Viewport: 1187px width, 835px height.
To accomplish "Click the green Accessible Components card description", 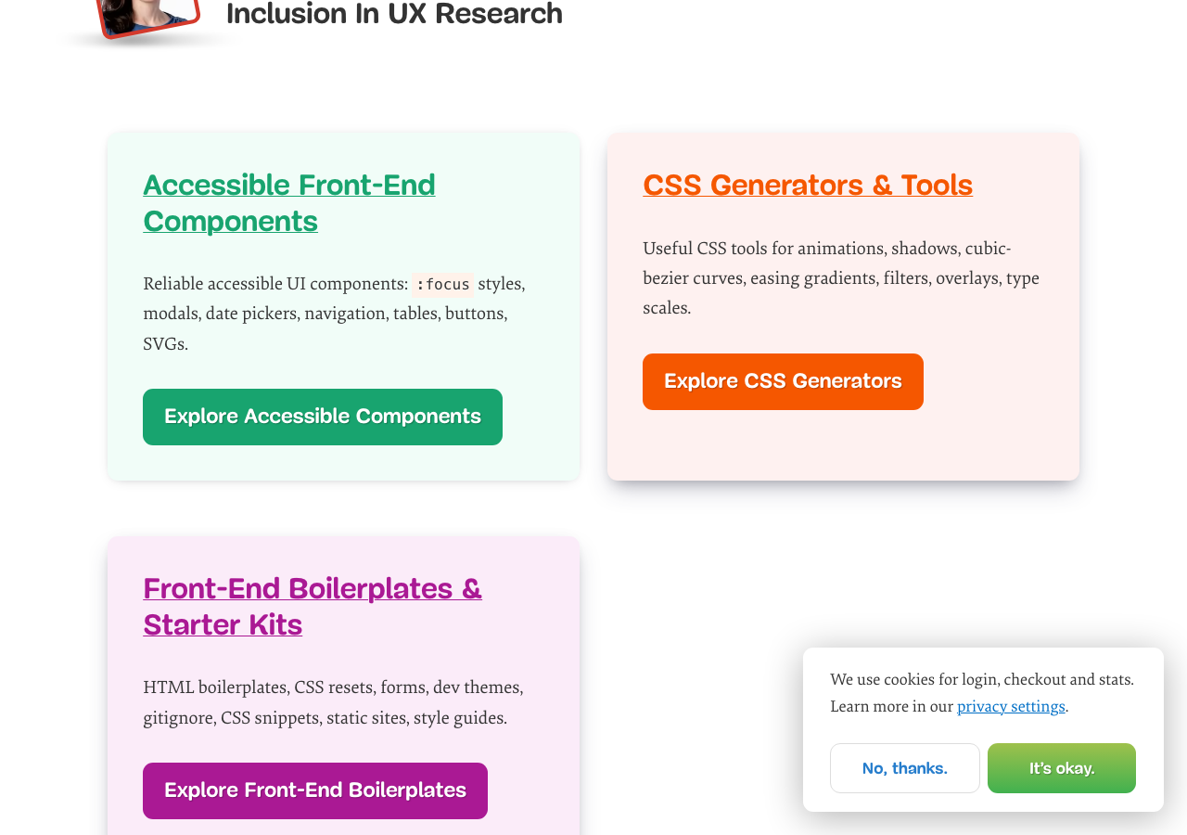I will click(334, 314).
